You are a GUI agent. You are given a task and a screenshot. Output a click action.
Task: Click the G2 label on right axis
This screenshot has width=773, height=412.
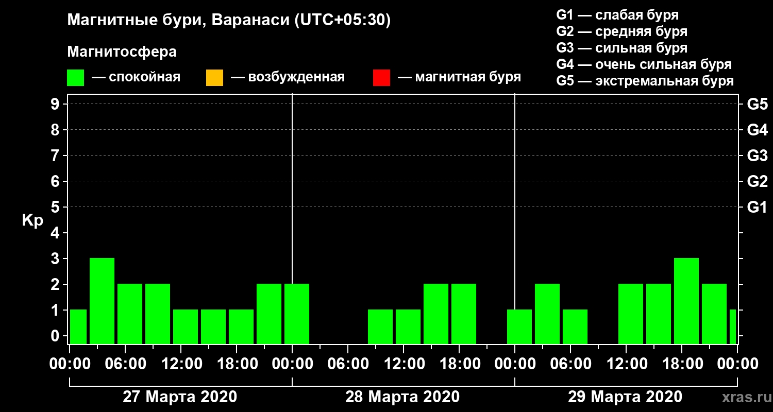click(x=757, y=181)
